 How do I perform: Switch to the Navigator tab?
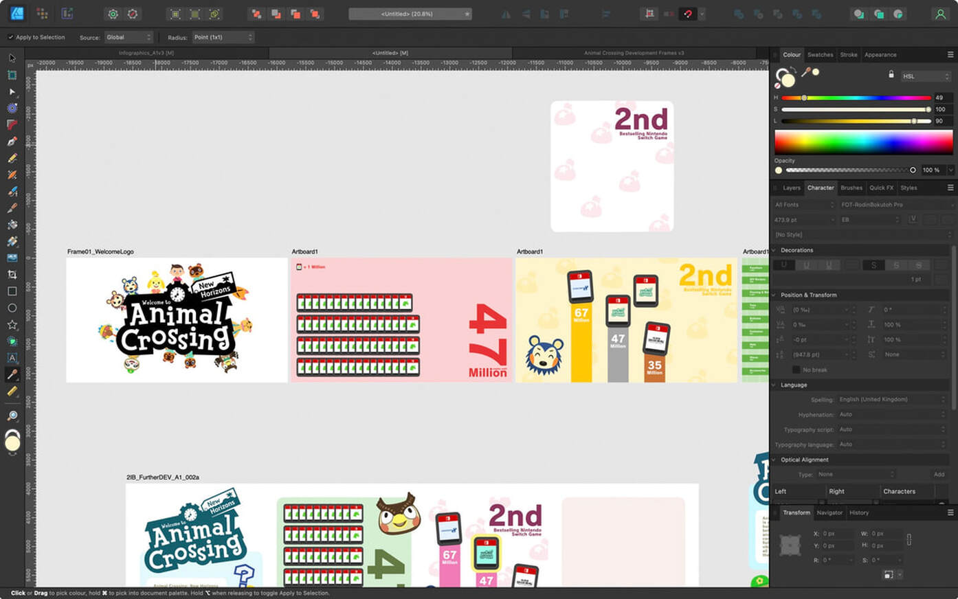pos(829,512)
